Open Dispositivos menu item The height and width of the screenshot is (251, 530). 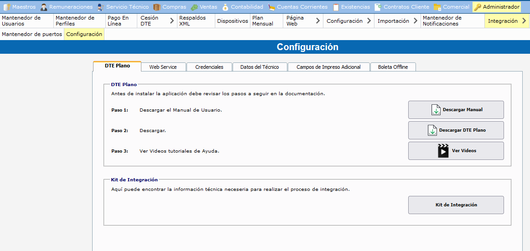pos(233,21)
